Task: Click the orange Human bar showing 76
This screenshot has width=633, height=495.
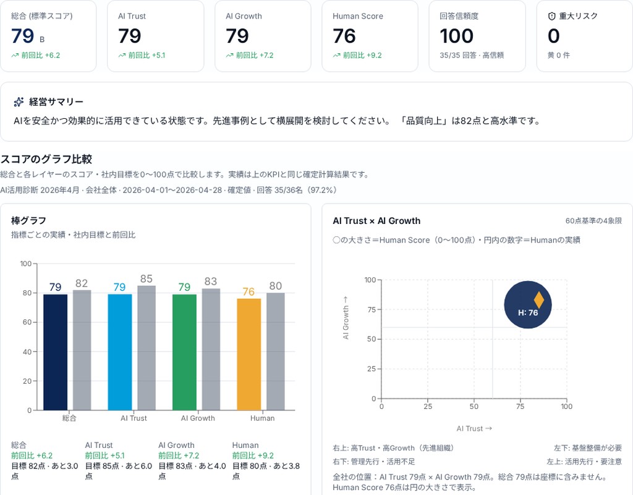Action: pos(249,355)
